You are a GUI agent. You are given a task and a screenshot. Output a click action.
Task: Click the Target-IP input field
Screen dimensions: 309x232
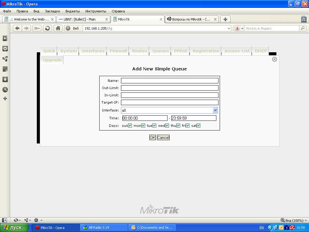point(170,102)
